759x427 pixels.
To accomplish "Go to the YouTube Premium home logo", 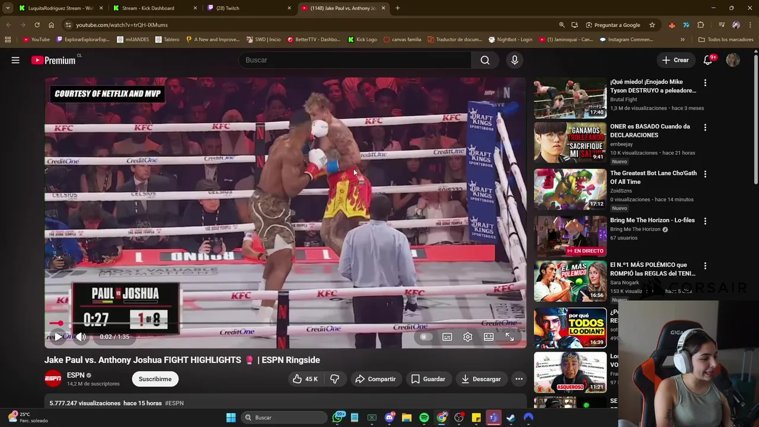I will (x=54, y=60).
